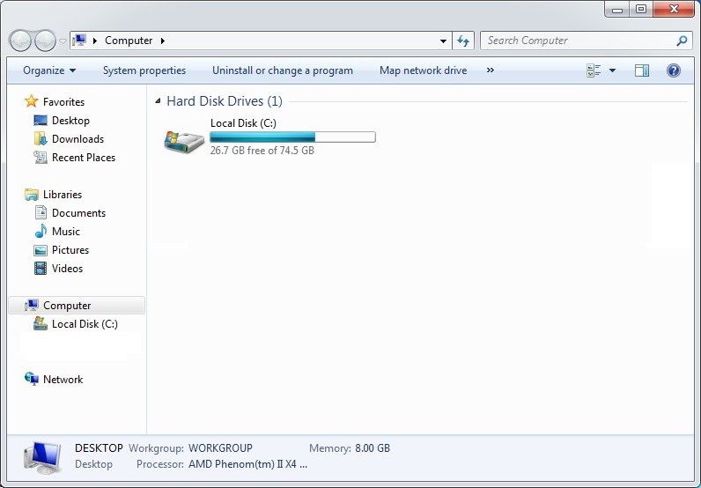Expand the arrow after Computer in address bar

[x=163, y=41]
